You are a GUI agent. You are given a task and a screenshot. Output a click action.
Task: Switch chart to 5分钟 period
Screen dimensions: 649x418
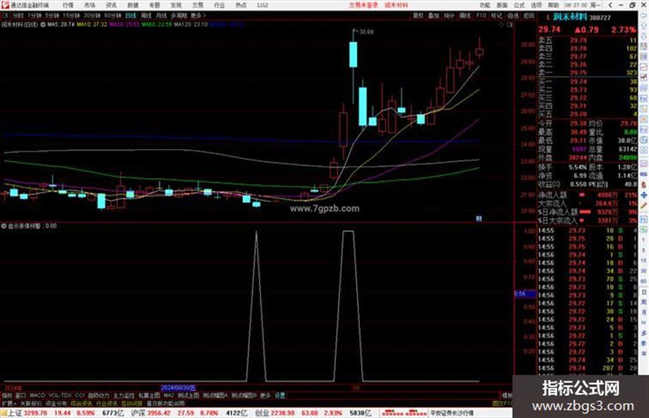pos(52,15)
